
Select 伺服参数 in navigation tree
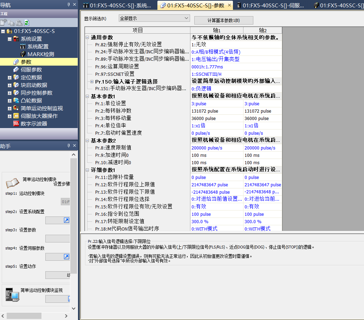point(31,69)
